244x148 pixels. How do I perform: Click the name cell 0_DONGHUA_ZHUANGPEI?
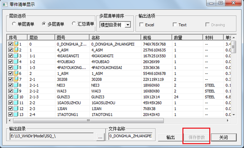(113, 44)
